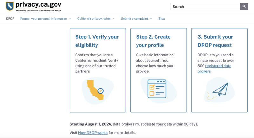The width and height of the screenshot is (254, 138).
Task: Open the DROP menu item
Action: [x=10, y=19]
